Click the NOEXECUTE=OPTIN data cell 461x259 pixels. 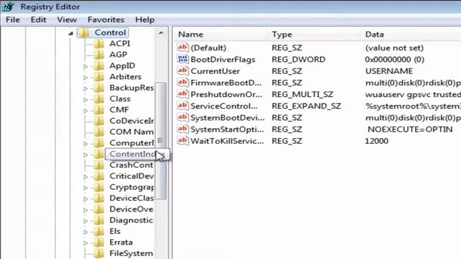pos(410,129)
